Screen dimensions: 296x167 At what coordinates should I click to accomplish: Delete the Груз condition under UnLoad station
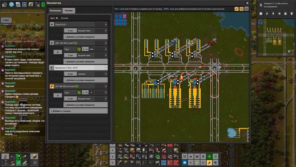click(x=106, y=92)
